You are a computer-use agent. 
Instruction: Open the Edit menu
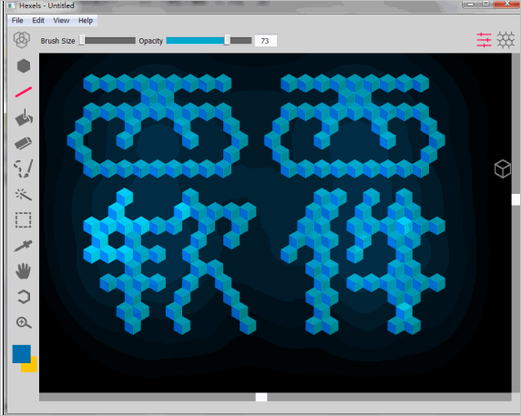tap(38, 21)
